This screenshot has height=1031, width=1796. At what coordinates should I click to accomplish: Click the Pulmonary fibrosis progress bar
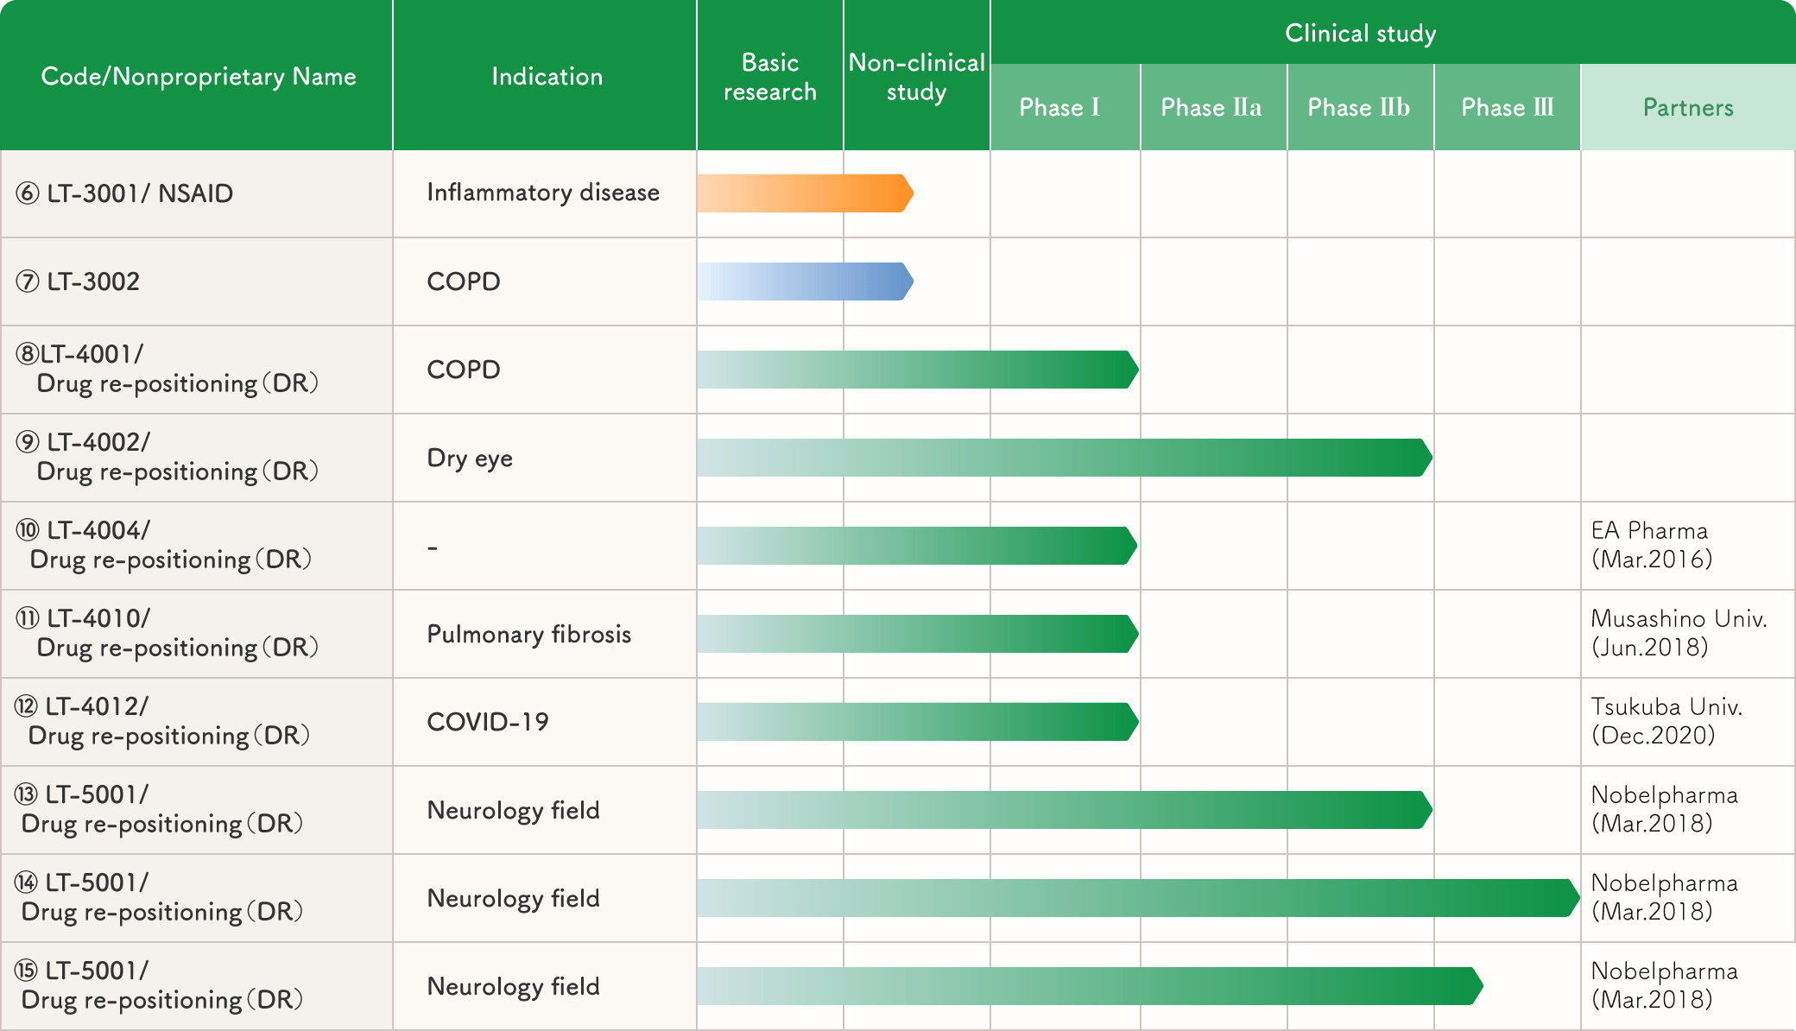coord(918,634)
